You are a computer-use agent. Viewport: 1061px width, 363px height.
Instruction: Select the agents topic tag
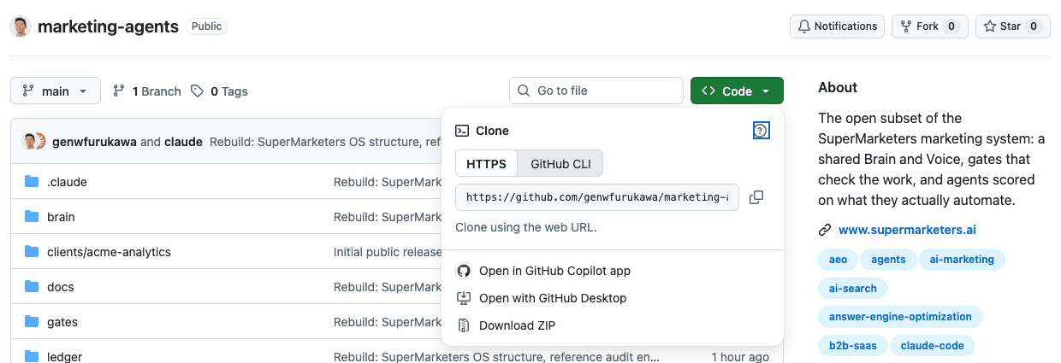pos(888,259)
